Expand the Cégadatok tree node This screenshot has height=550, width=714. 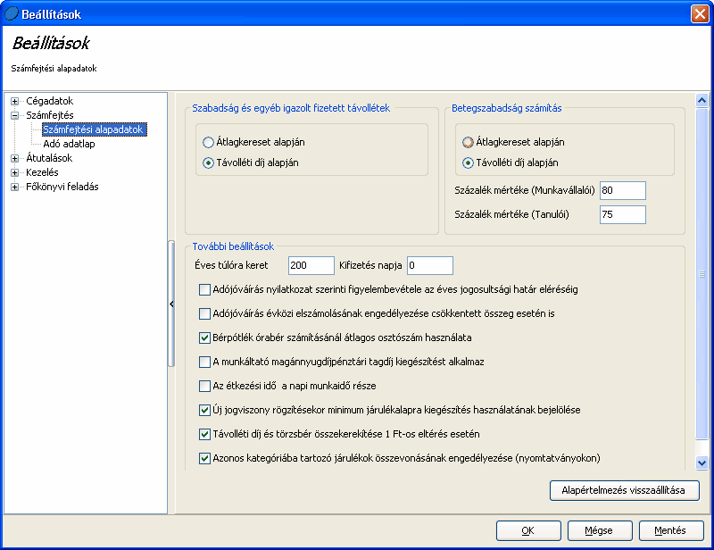tap(14, 101)
